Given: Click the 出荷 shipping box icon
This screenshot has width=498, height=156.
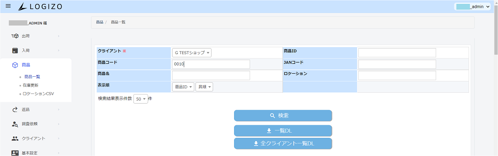Looking at the screenshot, I should (x=15, y=36).
